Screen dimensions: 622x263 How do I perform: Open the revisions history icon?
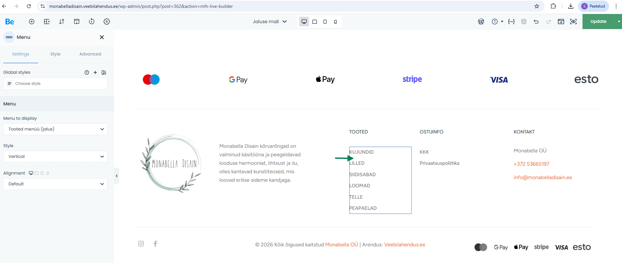point(92,22)
